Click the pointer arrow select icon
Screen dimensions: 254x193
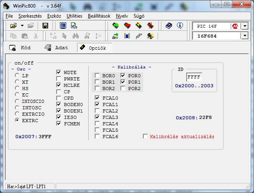click(65, 36)
